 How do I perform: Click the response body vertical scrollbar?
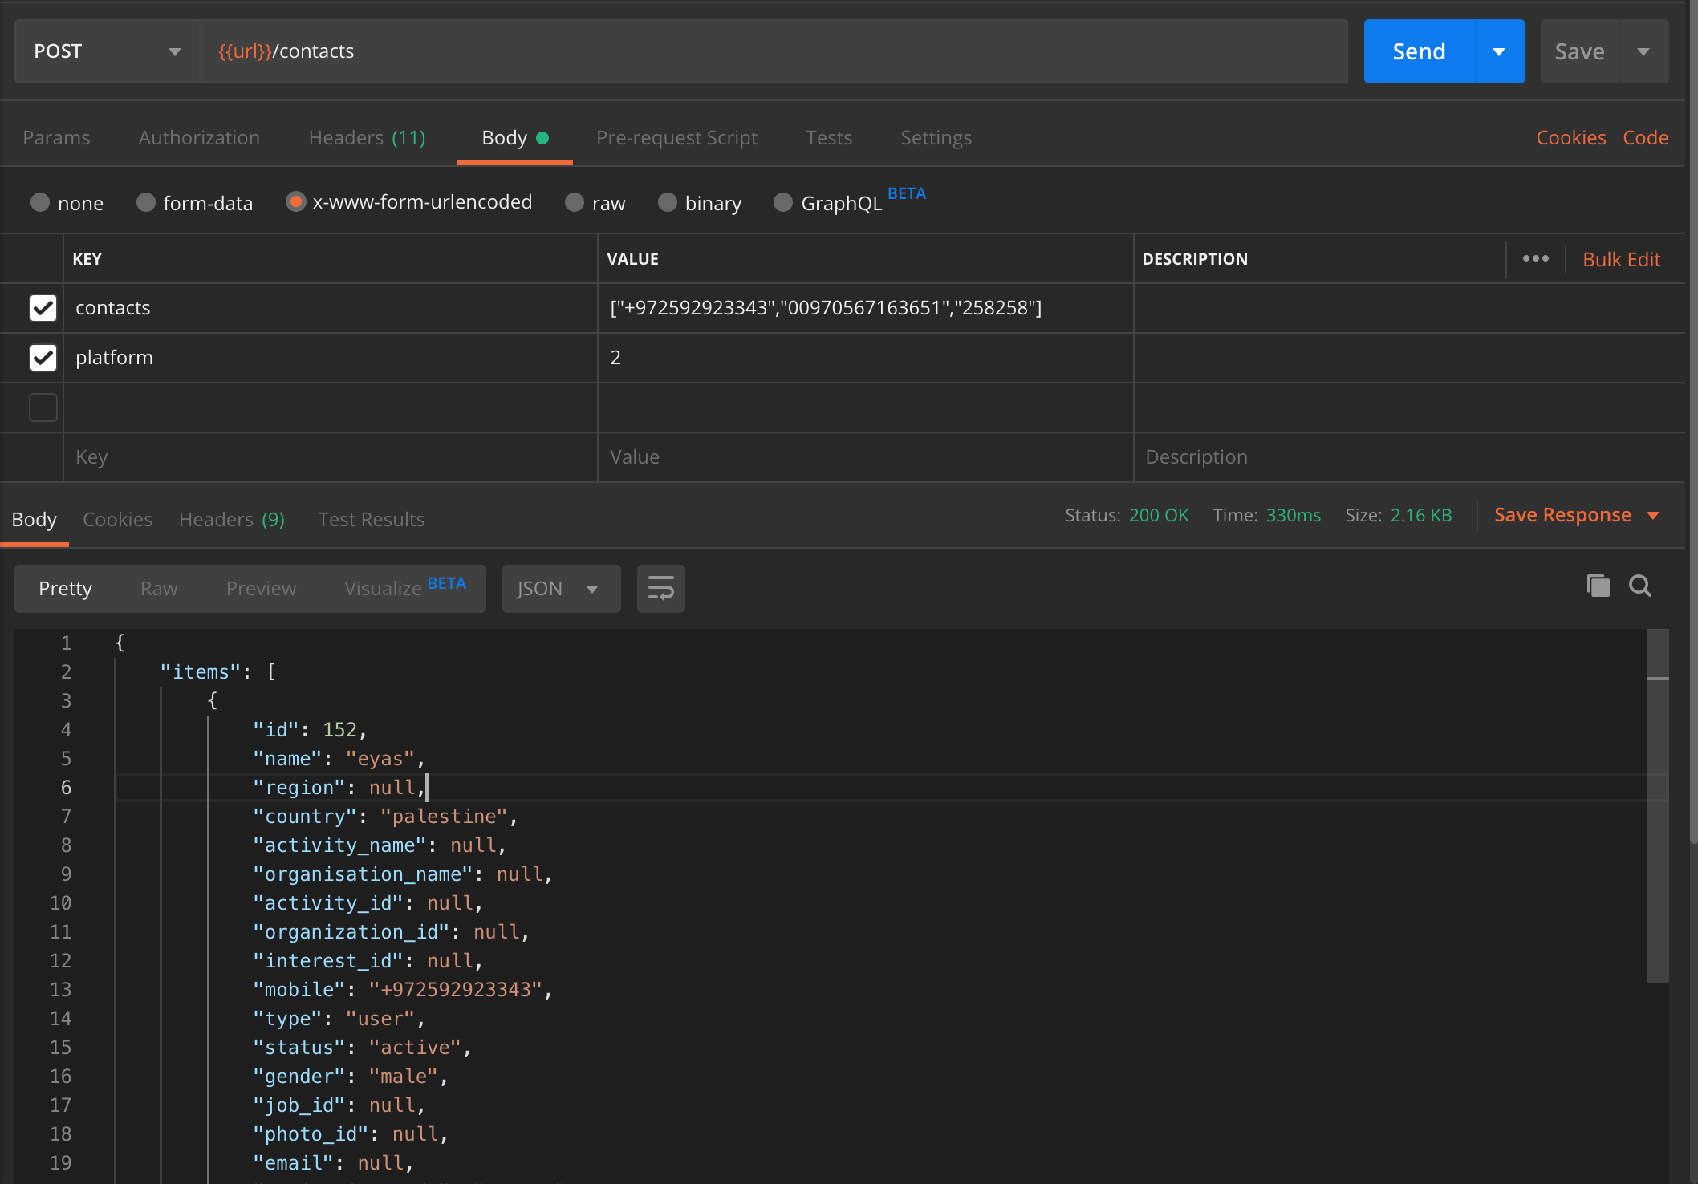[x=1658, y=806]
